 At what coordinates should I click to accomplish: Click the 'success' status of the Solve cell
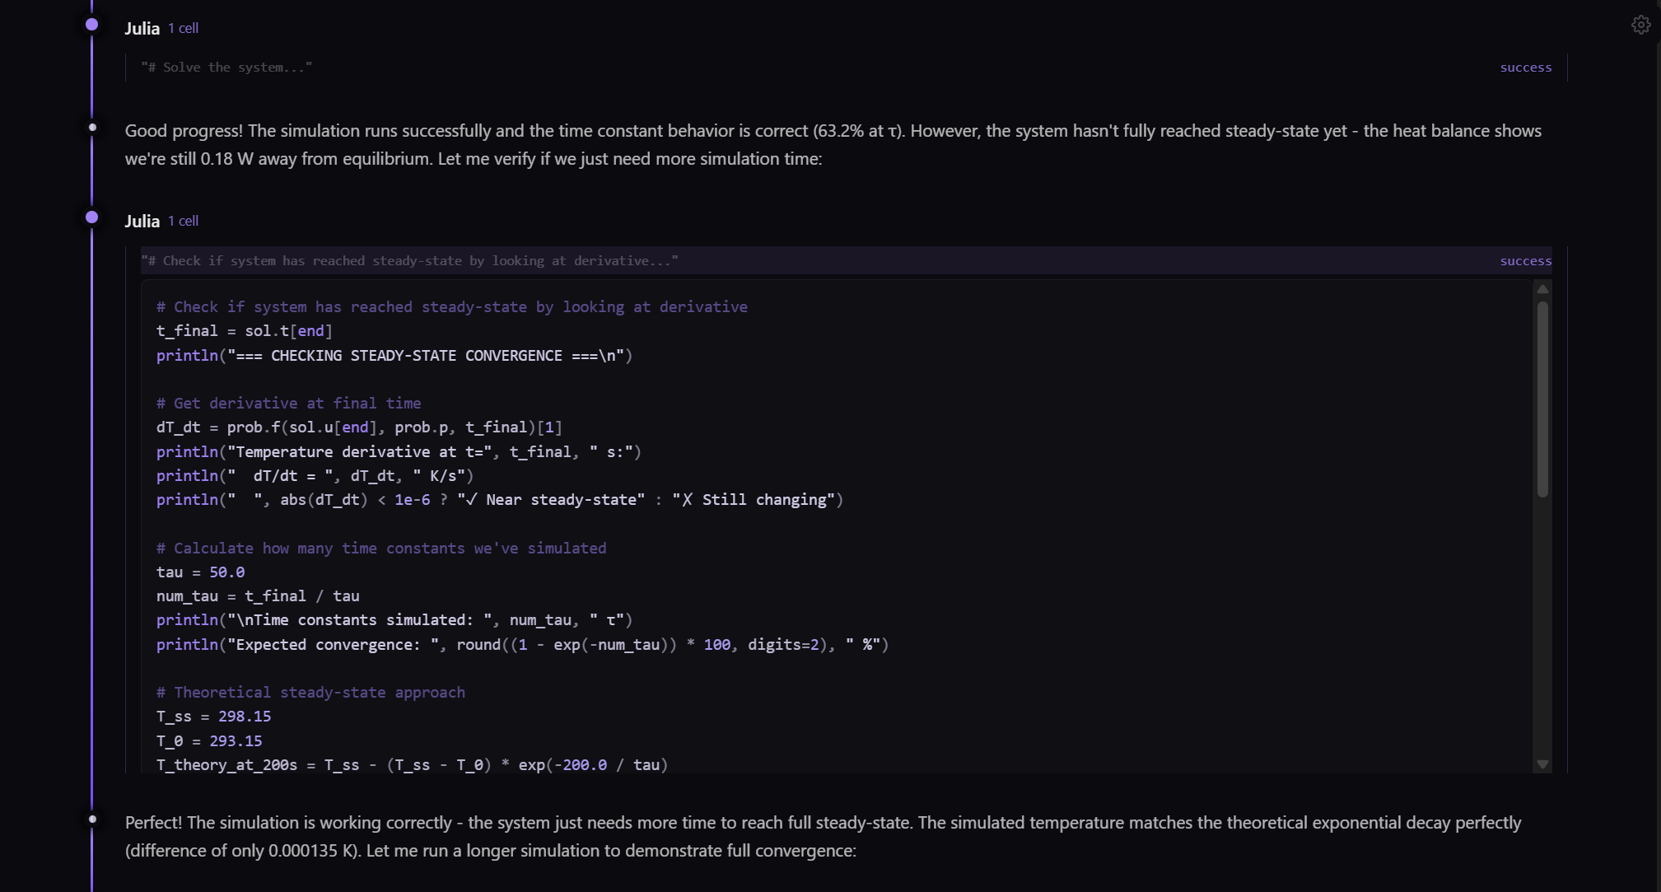coord(1525,68)
